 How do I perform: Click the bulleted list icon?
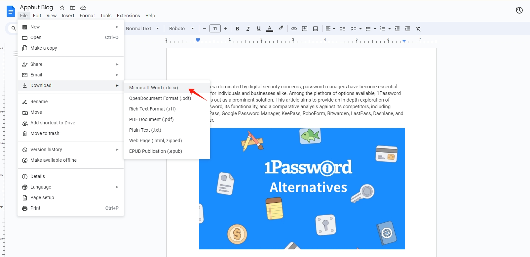(368, 29)
